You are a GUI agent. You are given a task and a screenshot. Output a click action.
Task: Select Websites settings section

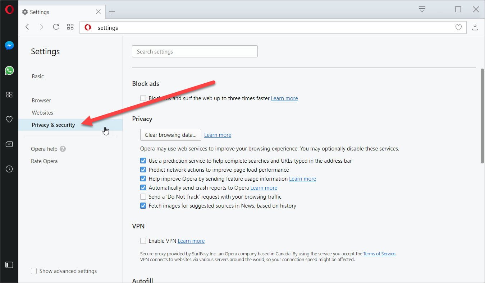(42, 113)
